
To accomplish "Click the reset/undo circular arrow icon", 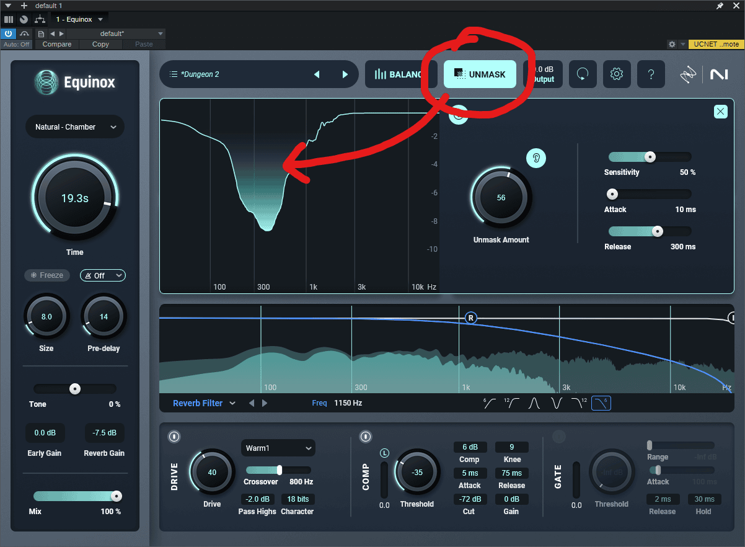I will tap(581, 74).
